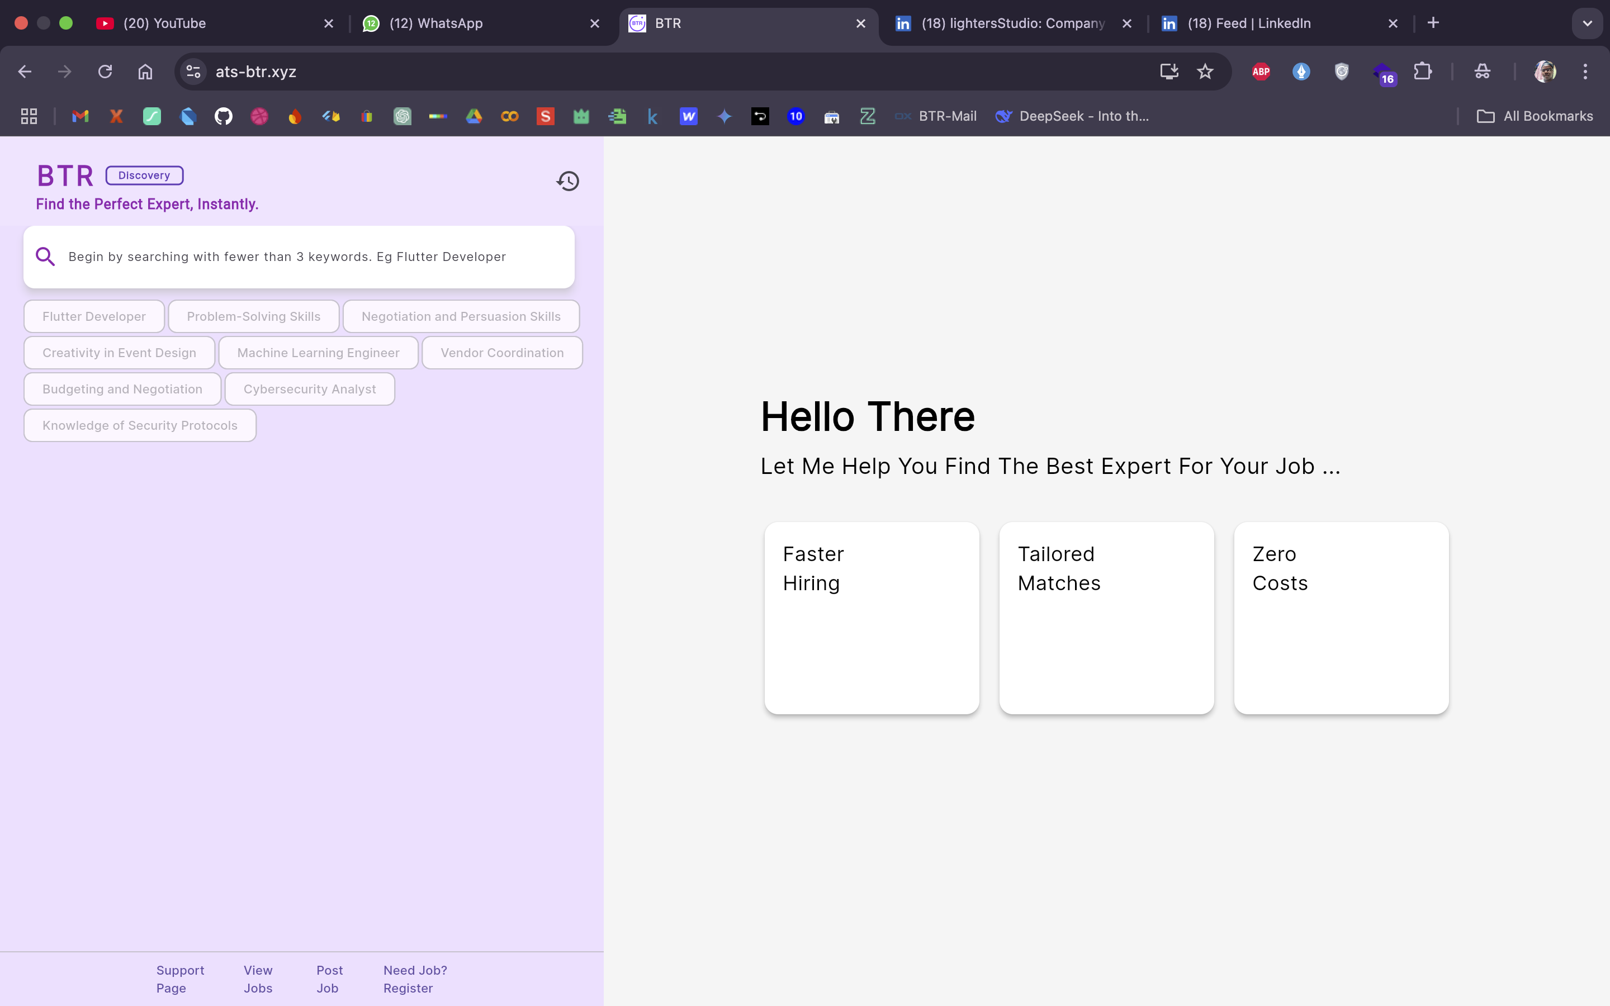This screenshot has height=1006, width=1610.
Task: Open Chrome three-dot menu
Action: 1585,71
